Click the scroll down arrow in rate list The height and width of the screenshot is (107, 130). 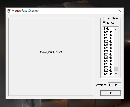click(116, 74)
